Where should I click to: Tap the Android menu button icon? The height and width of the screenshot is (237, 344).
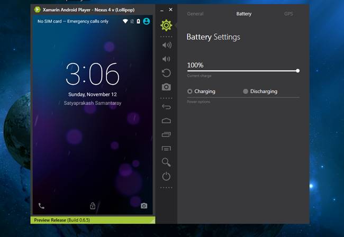pos(166,149)
